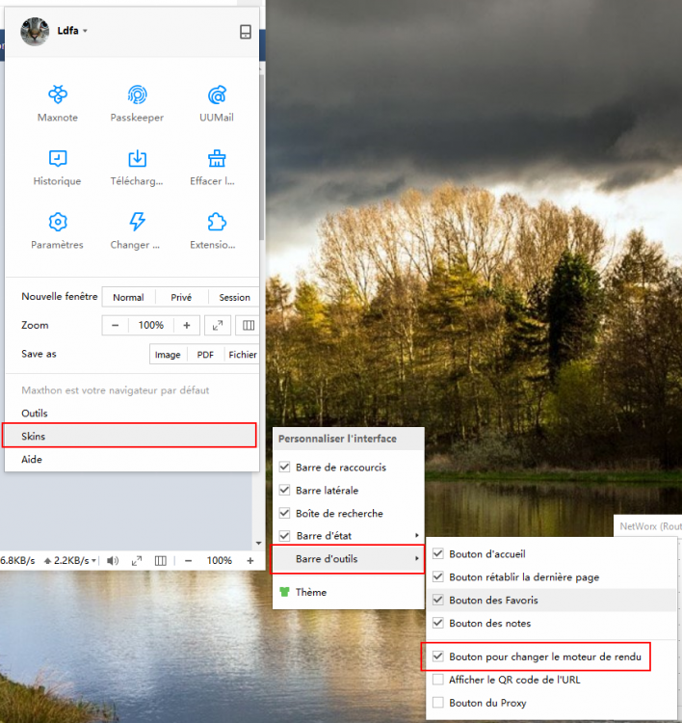
Task: Click the menu panel vertical scrollbar
Action: (x=262, y=154)
